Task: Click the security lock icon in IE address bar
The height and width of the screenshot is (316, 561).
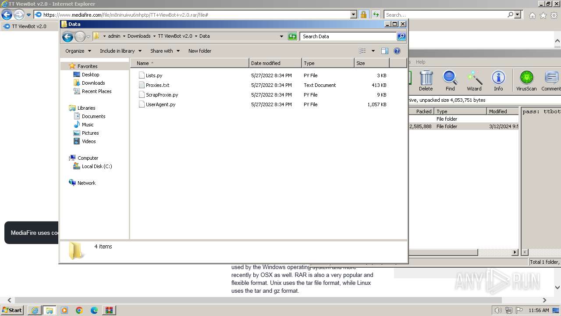Action: coord(363,14)
